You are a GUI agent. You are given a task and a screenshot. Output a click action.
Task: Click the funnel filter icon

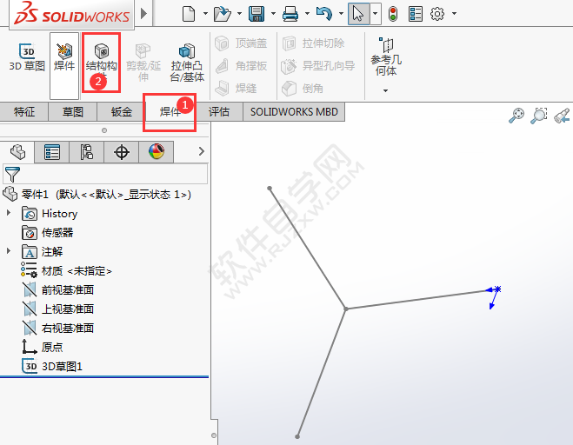click(12, 175)
